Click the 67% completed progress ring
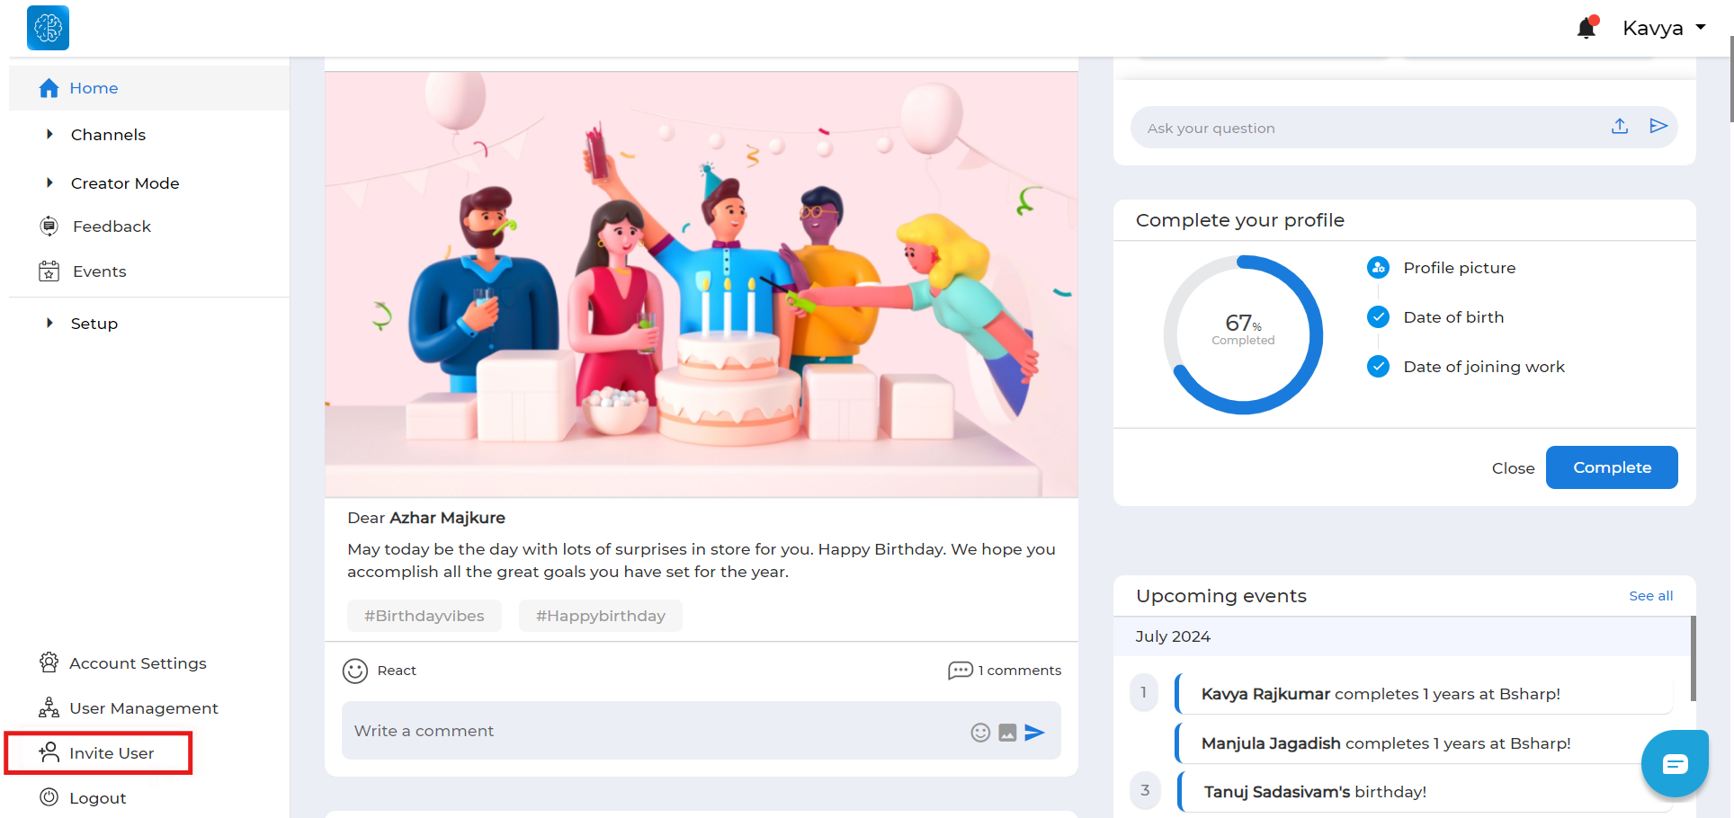This screenshot has height=818, width=1734. [1243, 334]
